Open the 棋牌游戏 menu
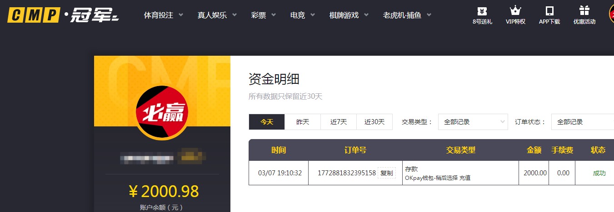The width and height of the screenshot is (614, 212). point(349,15)
